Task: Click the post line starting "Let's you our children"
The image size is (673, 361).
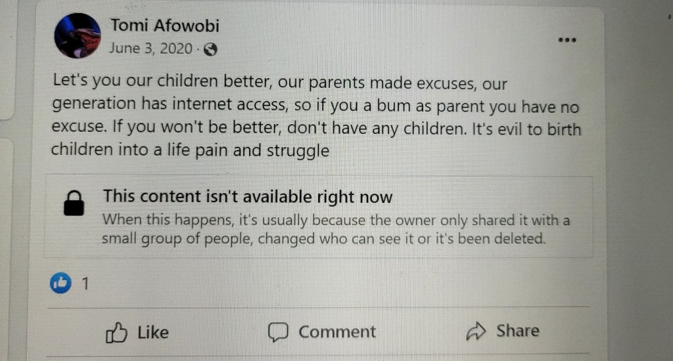Action: click(x=280, y=84)
